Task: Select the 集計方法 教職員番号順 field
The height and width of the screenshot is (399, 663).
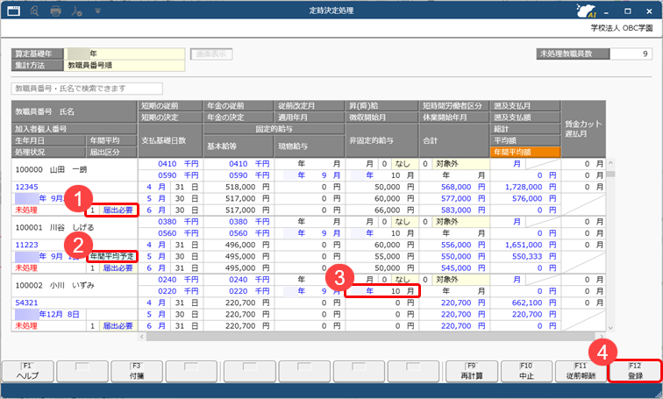Action: (125, 65)
